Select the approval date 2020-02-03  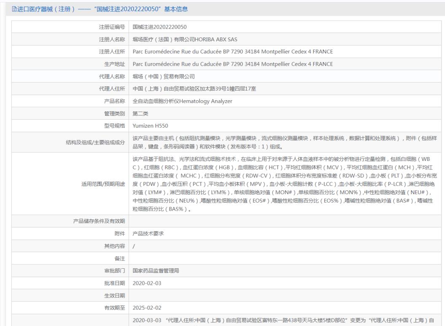147,283
